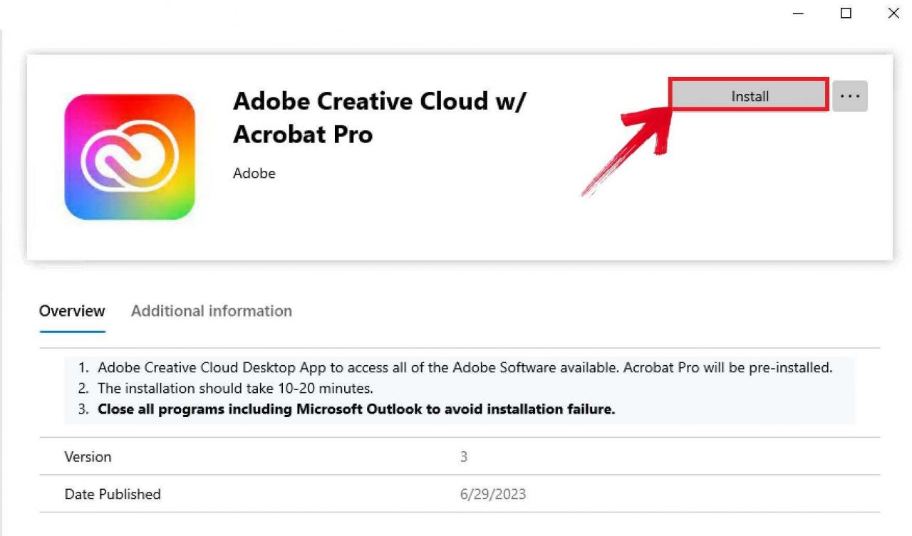The image size is (912, 536).
Task: Click the Date Published label
Action: coord(113,494)
